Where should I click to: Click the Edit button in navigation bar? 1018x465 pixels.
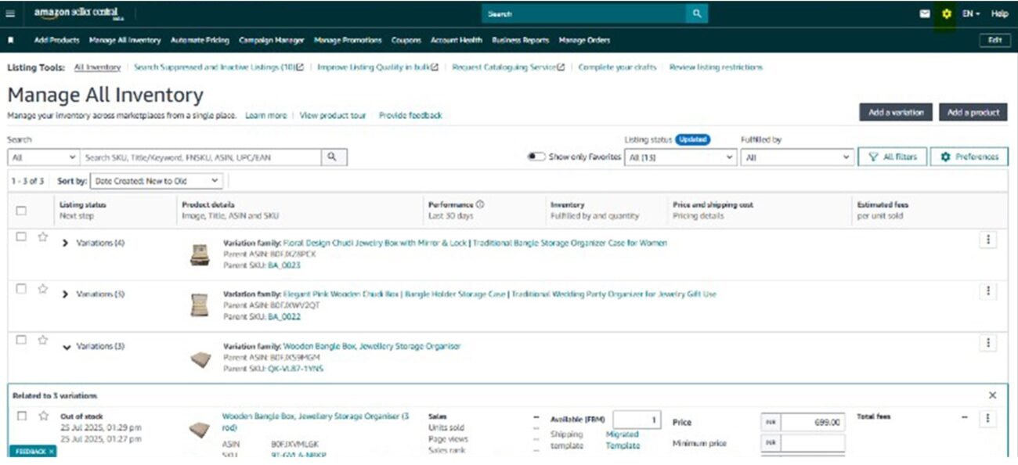[995, 41]
